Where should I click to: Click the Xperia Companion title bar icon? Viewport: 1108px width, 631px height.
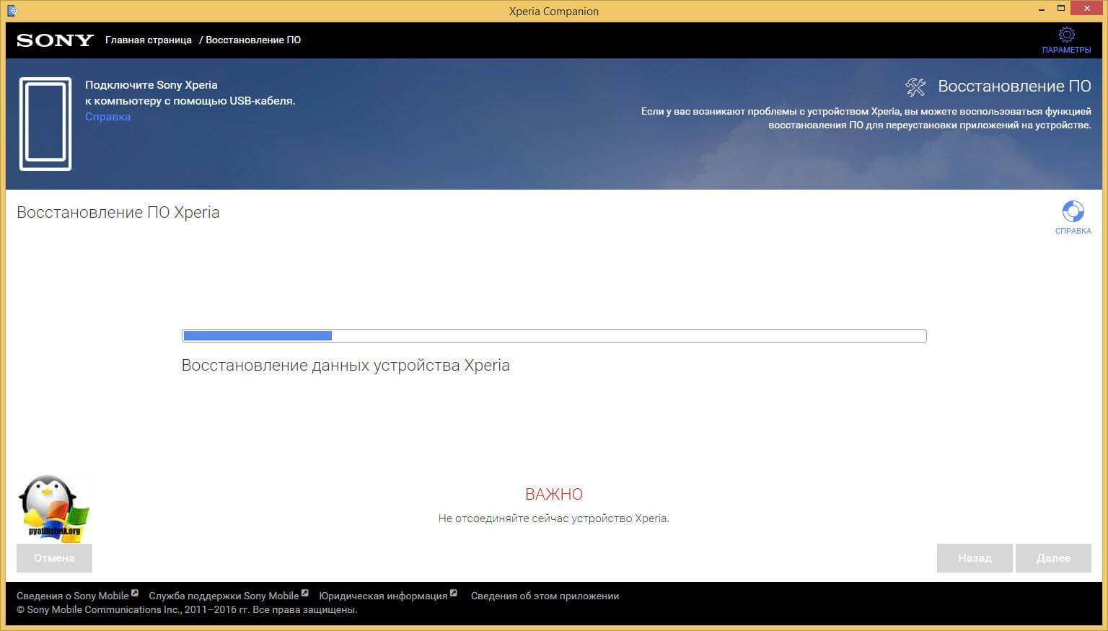(12, 11)
